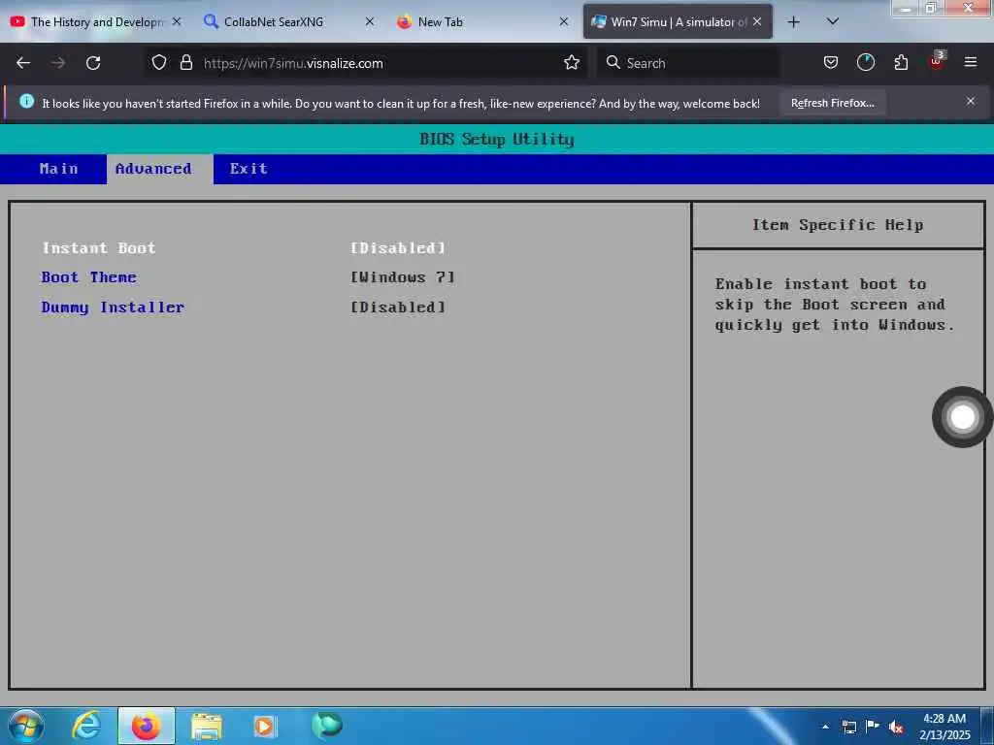Close the CollabNet SearXNG tab
Screen dimensions: 994x745
[x=370, y=21]
